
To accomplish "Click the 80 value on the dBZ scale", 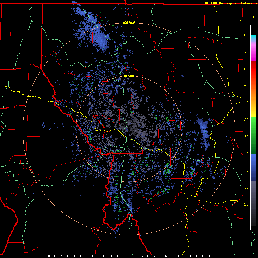I will click(246, 35).
